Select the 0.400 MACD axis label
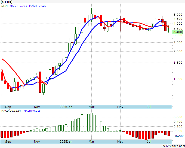The image size is (185, 148). click(178, 122)
